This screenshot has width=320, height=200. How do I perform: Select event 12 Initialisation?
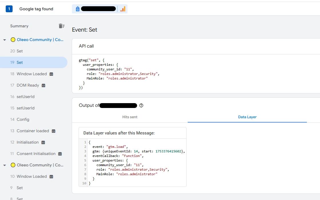tap(34, 142)
